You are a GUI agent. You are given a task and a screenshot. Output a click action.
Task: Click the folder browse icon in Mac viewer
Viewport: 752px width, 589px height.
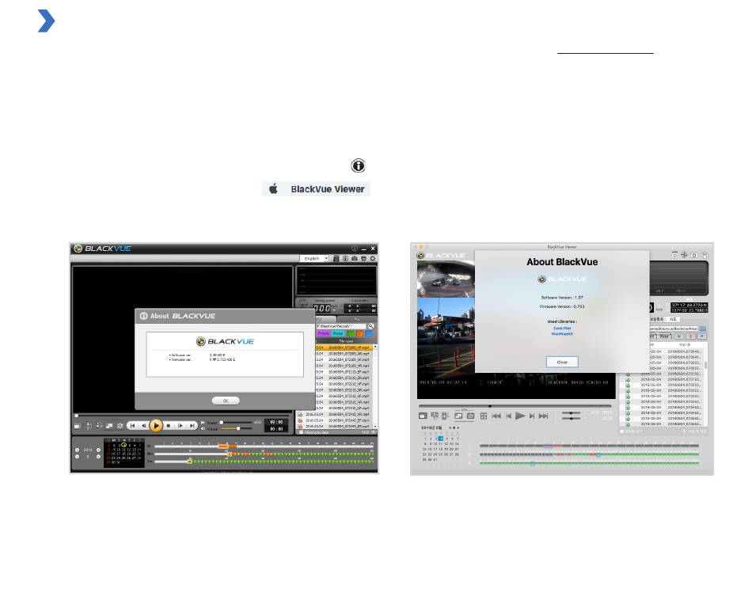click(x=703, y=328)
